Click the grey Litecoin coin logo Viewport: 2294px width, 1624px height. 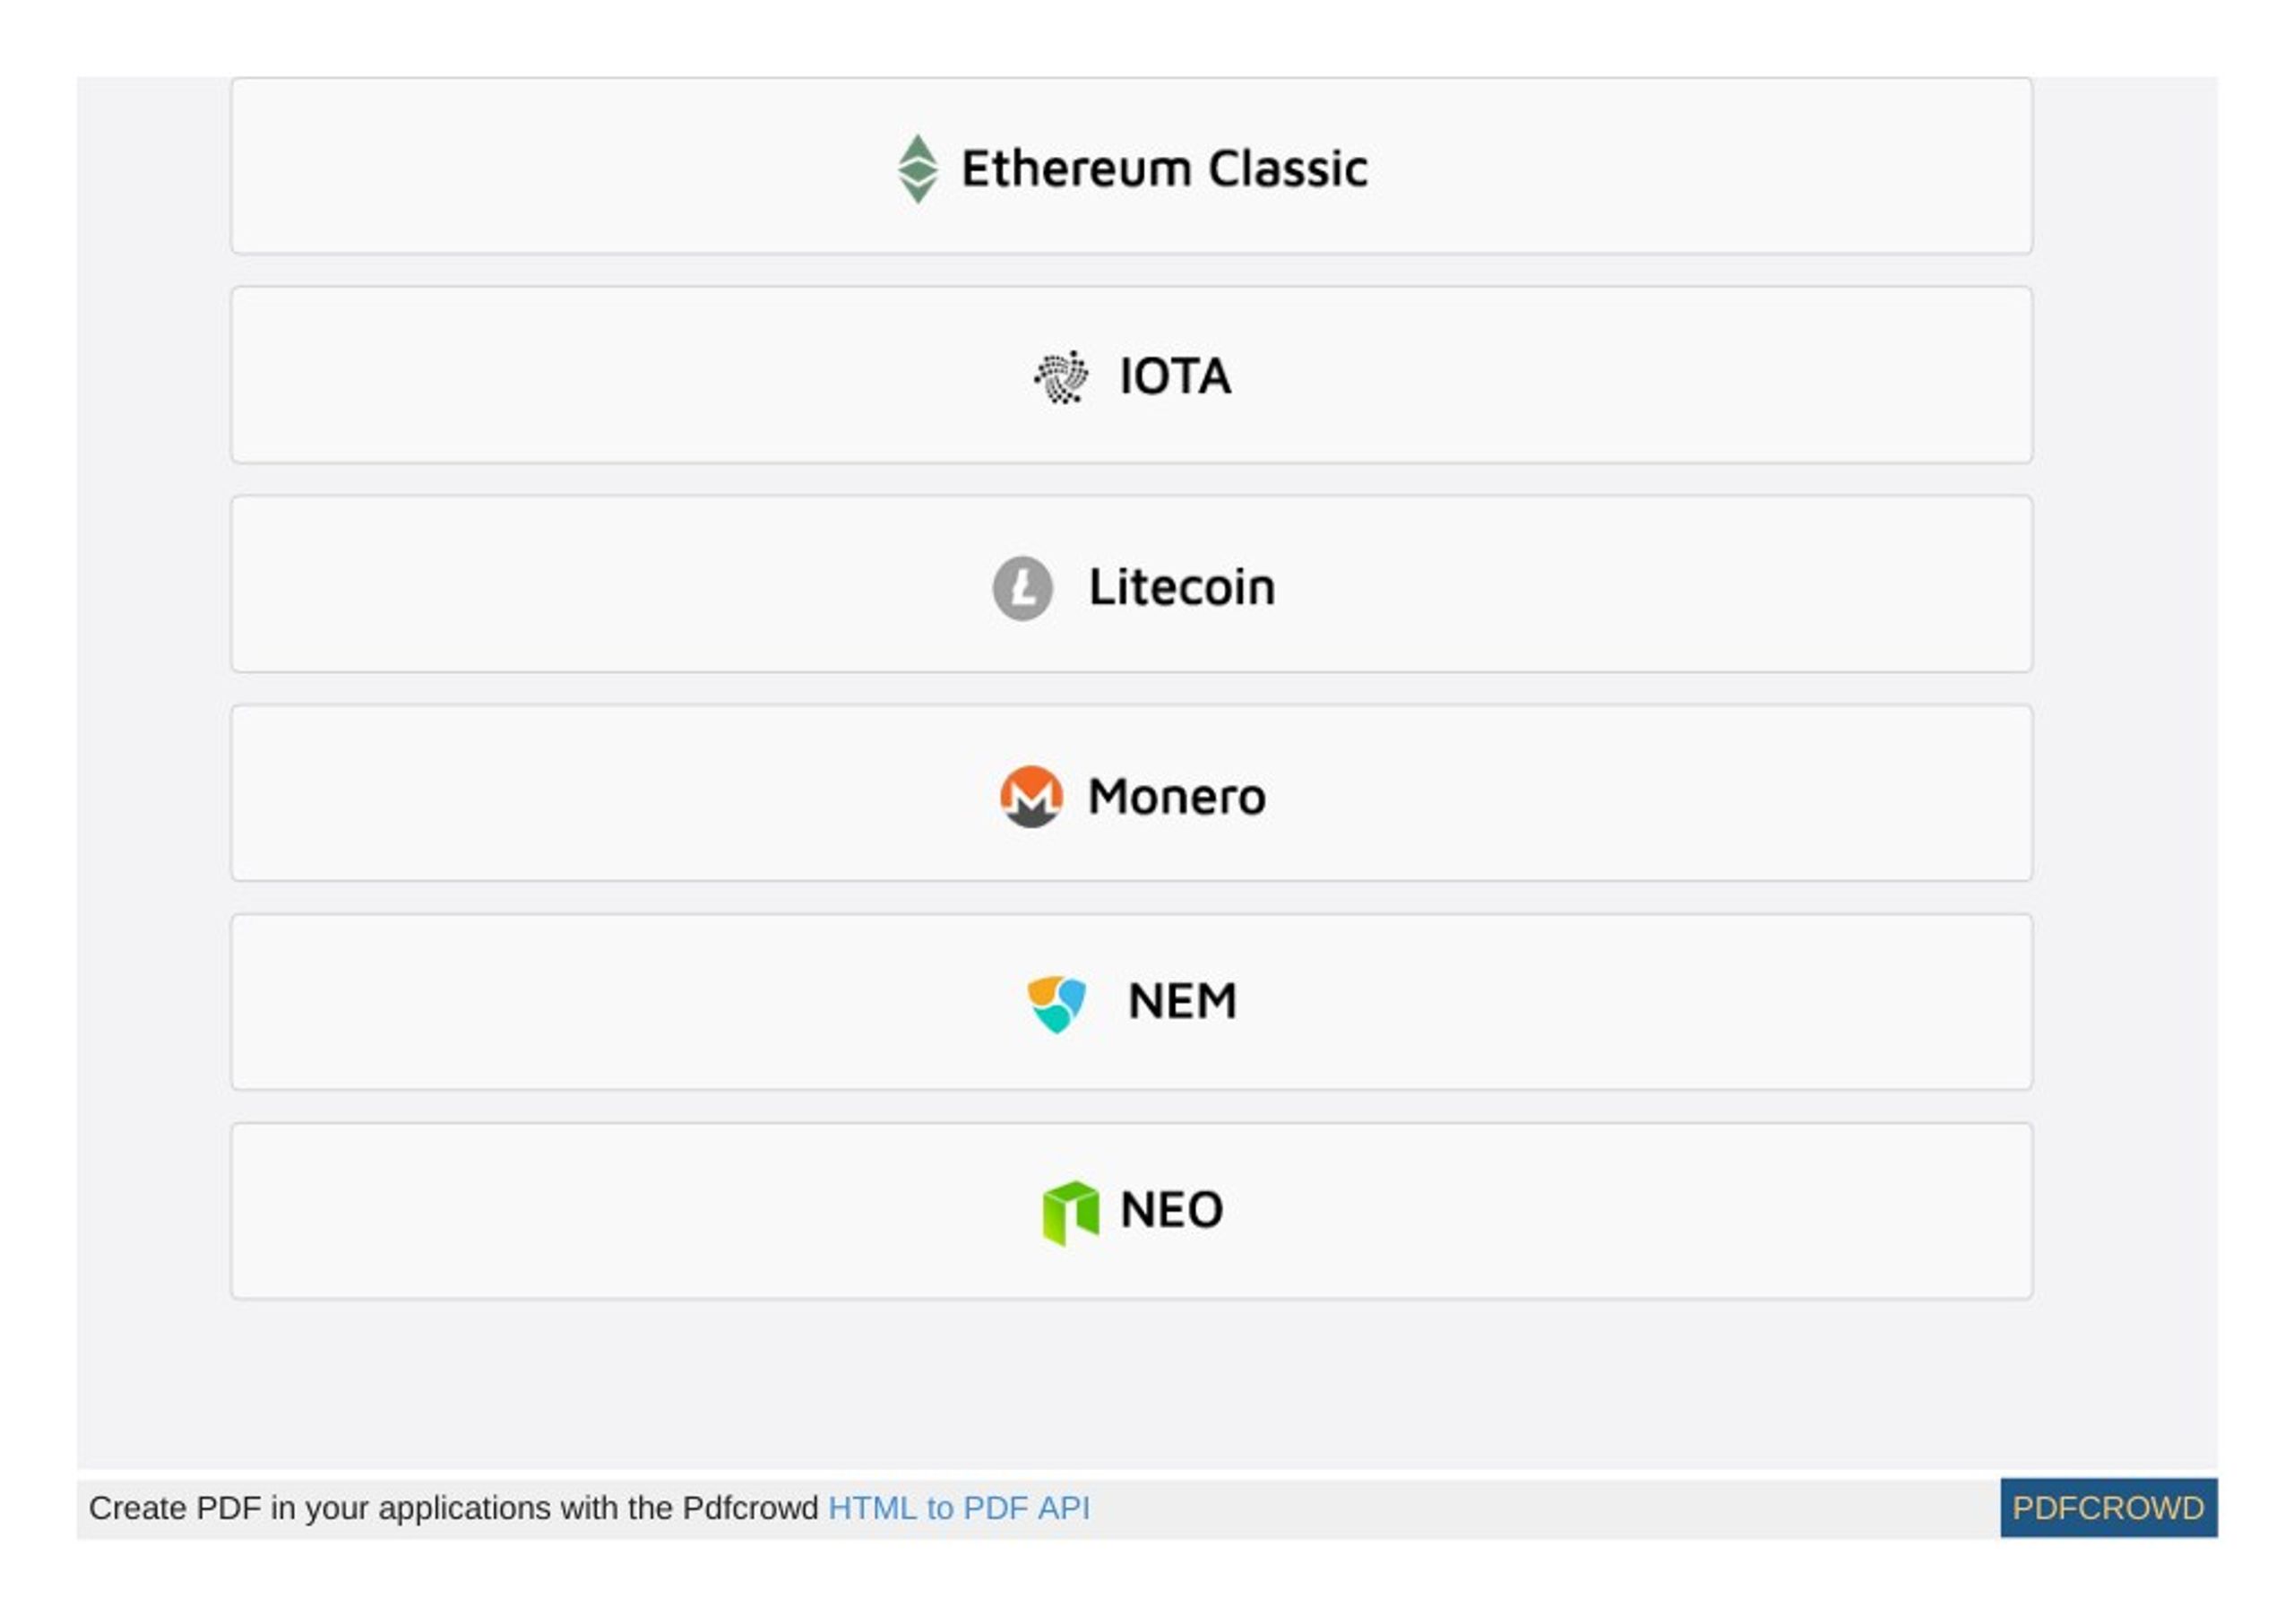[1022, 588]
